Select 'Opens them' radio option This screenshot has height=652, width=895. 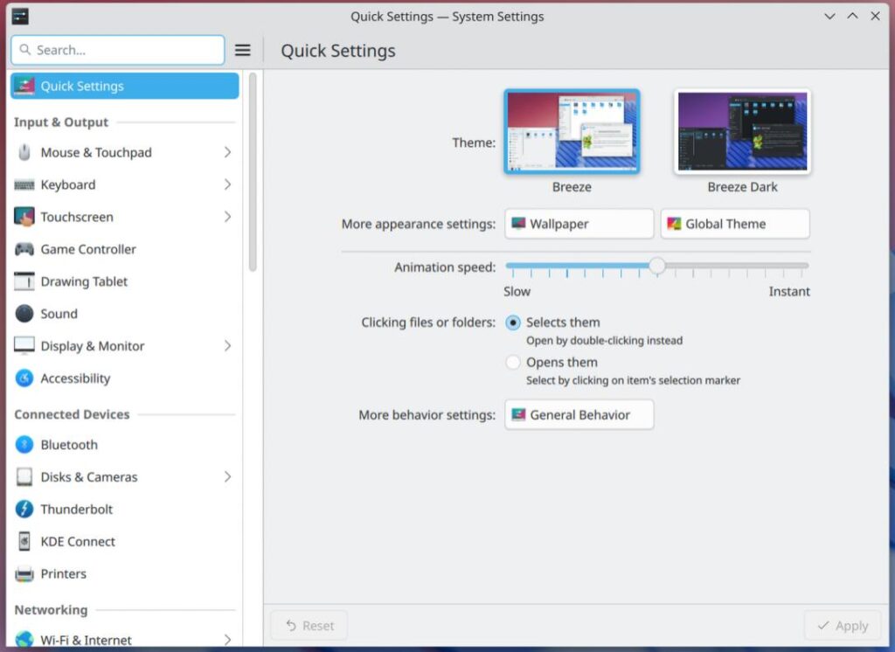click(x=512, y=362)
